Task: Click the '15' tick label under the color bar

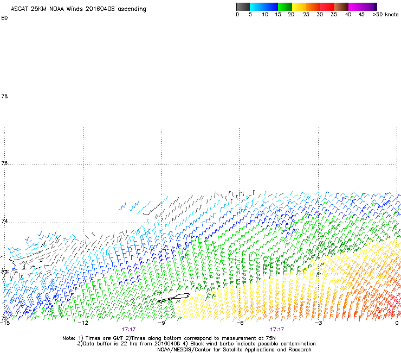Action: [x=278, y=15]
